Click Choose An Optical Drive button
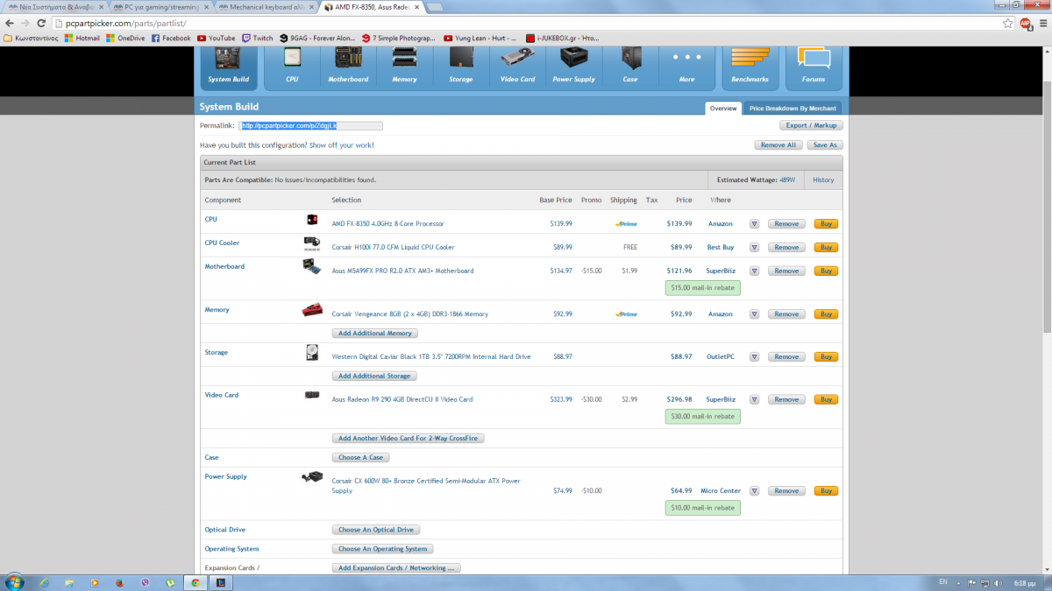The width and height of the screenshot is (1052, 591). pos(377,530)
